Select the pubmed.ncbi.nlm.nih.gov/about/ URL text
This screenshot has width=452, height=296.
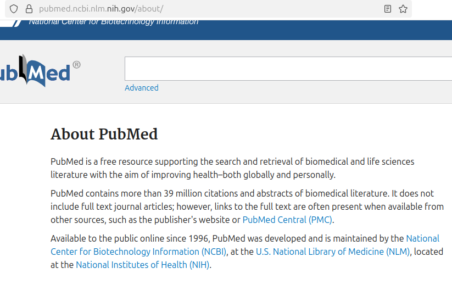(x=101, y=9)
